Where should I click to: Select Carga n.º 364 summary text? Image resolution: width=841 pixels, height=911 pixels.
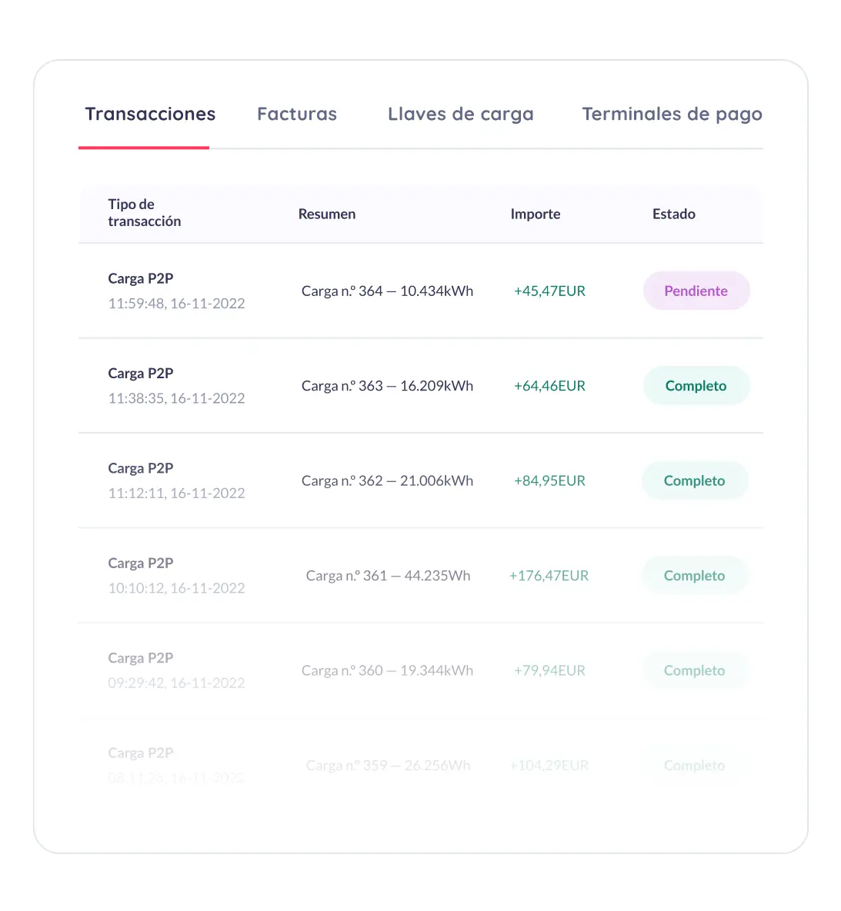point(387,291)
